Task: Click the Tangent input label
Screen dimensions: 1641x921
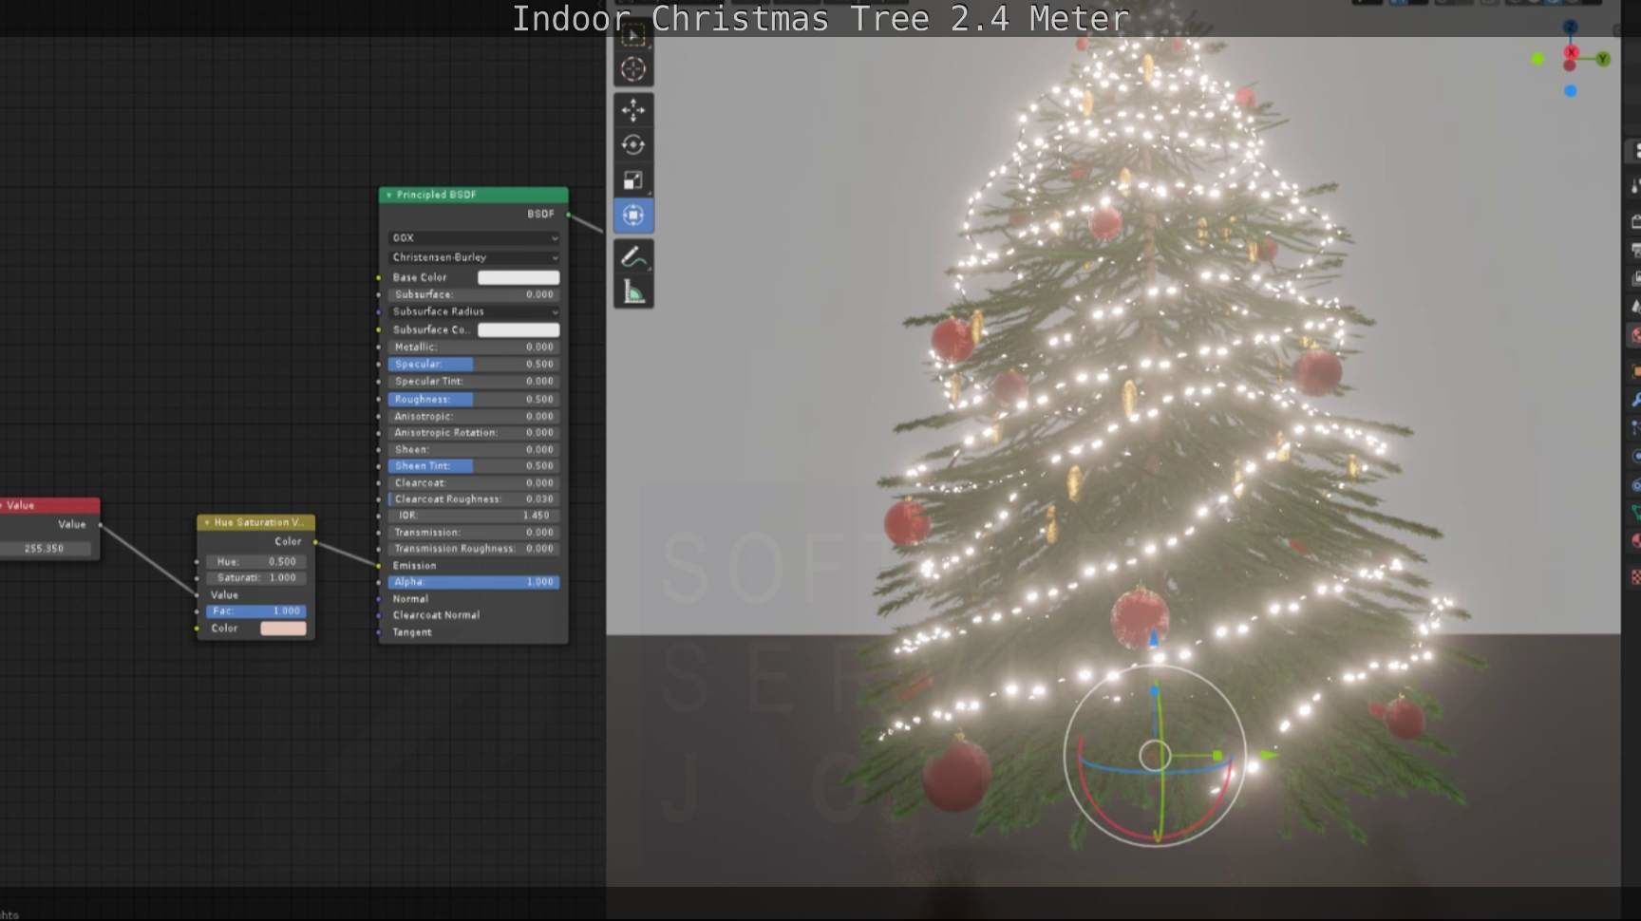Action: (x=412, y=632)
